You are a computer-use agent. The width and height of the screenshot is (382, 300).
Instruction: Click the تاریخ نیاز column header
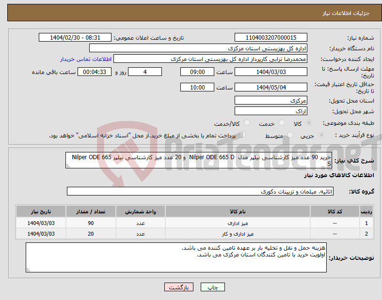(41, 211)
